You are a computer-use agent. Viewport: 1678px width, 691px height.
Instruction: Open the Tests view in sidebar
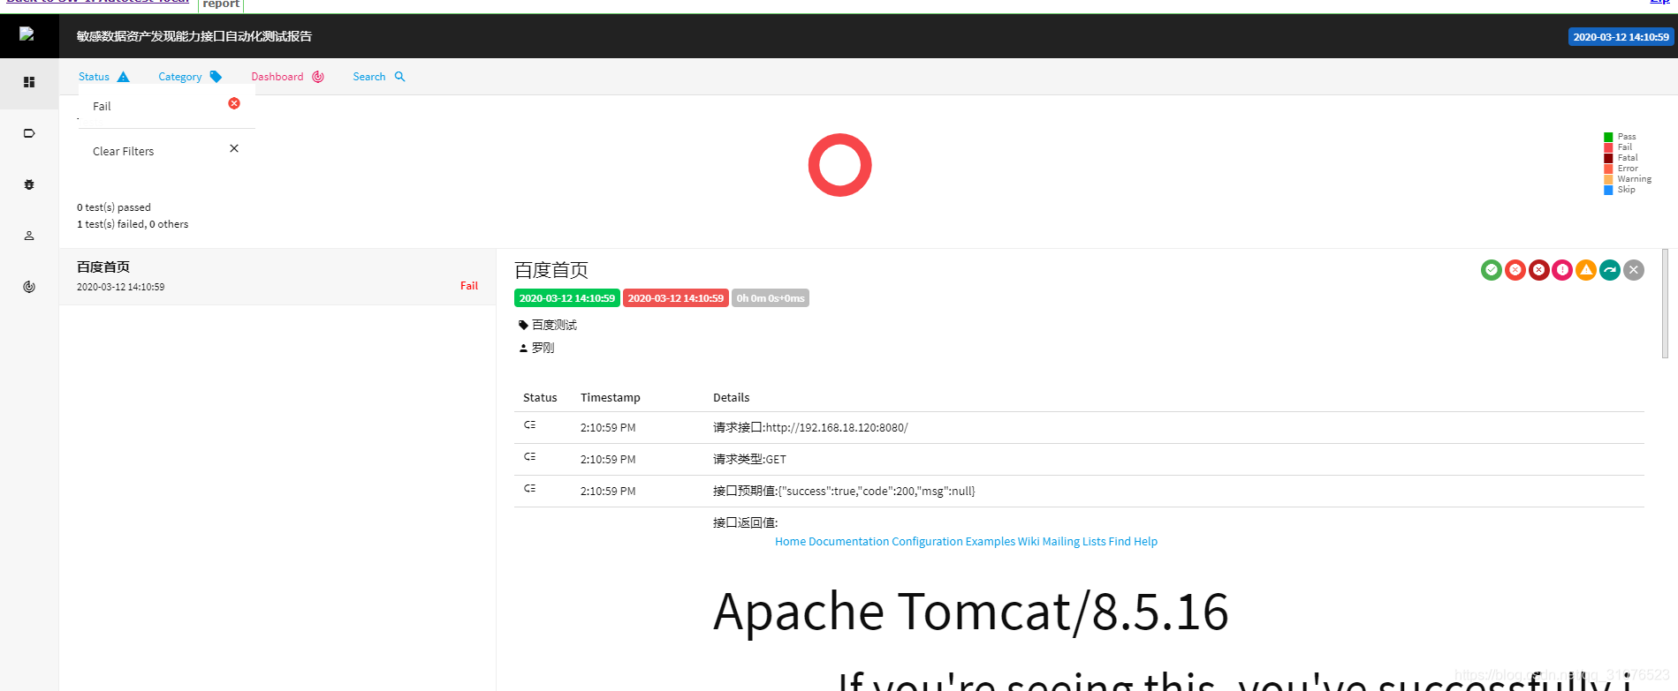pos(29,82)
